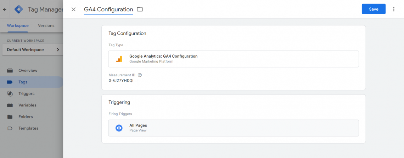This screenshot has height=158, width=404.
Task: Open Variables in the sidebar
Action: (x=27, y=105)
